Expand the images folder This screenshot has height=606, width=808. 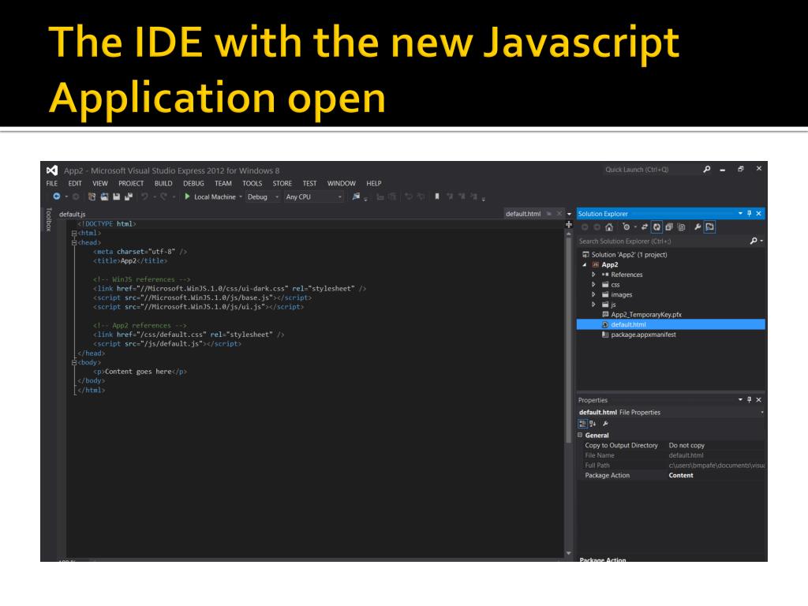[593, 295]
